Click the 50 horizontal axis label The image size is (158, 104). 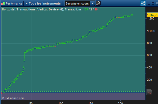pyautogui.click(x=31, y=103)
